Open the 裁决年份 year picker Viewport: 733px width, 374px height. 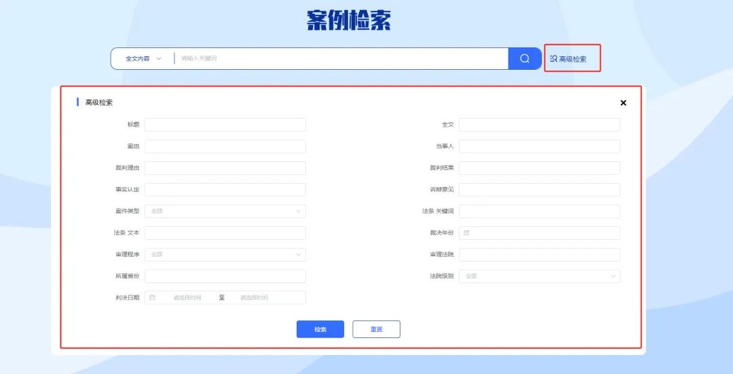540,233
